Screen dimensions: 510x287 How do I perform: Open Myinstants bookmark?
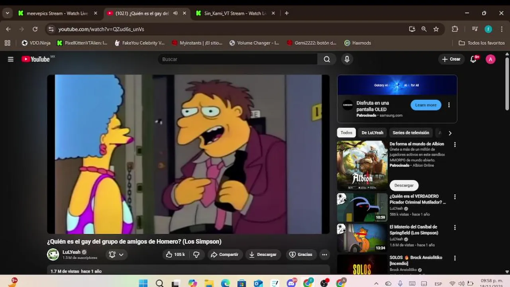(x=197, y=43)
